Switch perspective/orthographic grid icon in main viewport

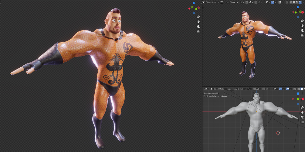(x=198, y=31)
